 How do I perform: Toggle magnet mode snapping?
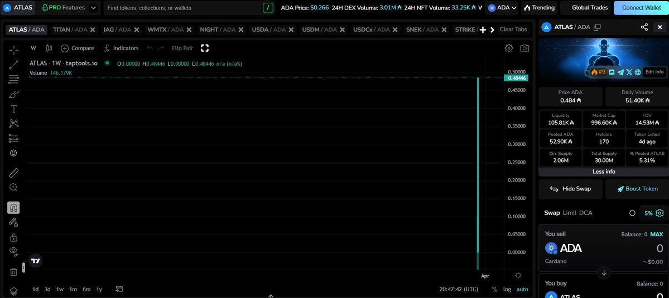point(13,208)
